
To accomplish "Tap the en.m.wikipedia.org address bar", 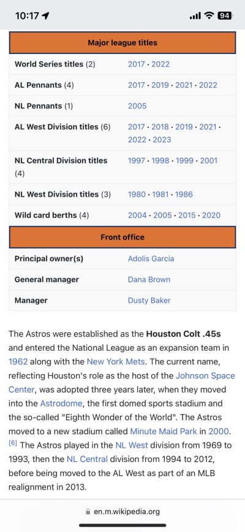I will [123, 511].
